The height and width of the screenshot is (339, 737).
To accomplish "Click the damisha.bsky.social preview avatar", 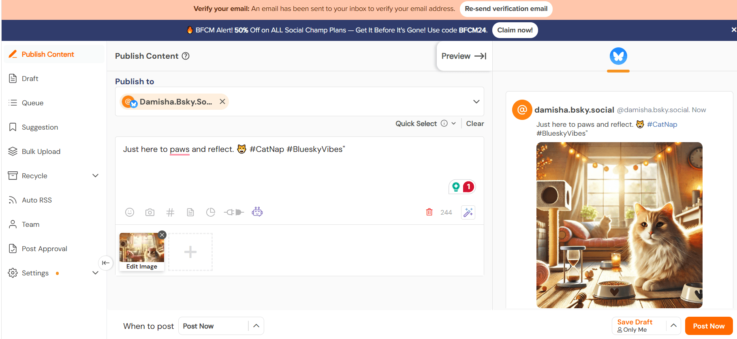I will [x=522, y=110].
